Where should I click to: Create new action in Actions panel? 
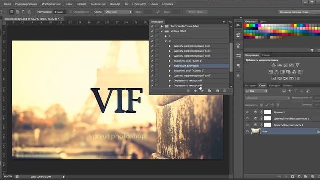(218, 91)
